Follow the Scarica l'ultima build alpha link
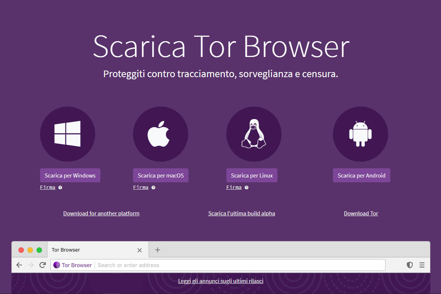Screen dimensions: 441x294 click(x=241, y=214)
